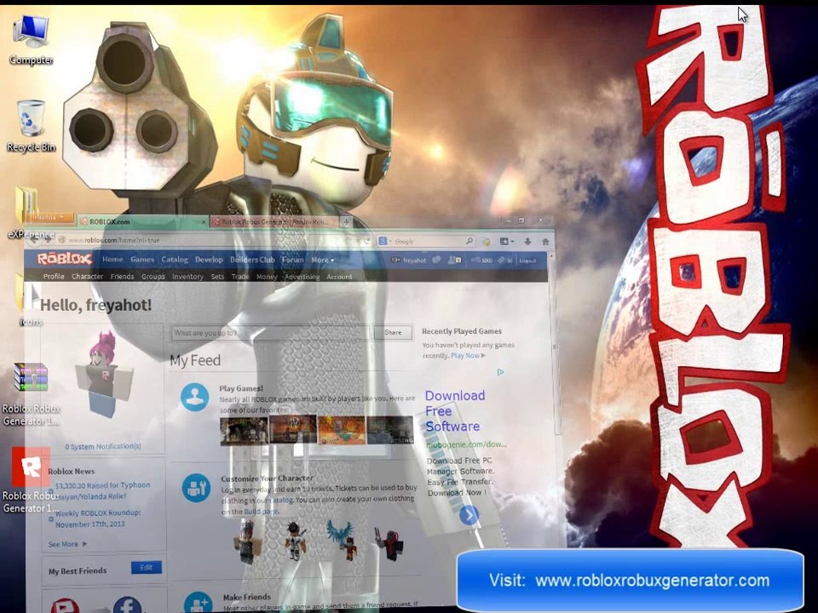Image resolution: width=818 pixels, height=613 pixels.
Task: Click the freyahot avatar image
Action: [103, 373]
